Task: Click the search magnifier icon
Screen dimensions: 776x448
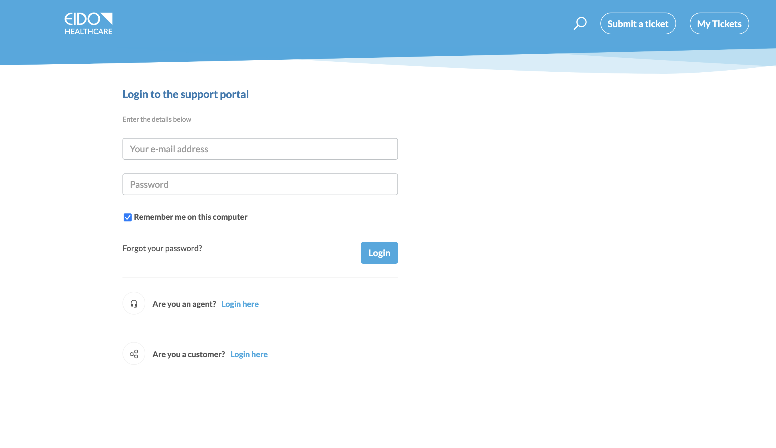Action: [580, 23]
